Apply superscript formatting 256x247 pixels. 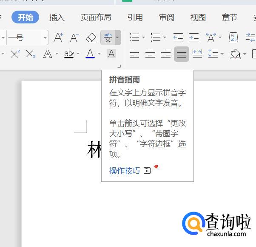point(15,54)
